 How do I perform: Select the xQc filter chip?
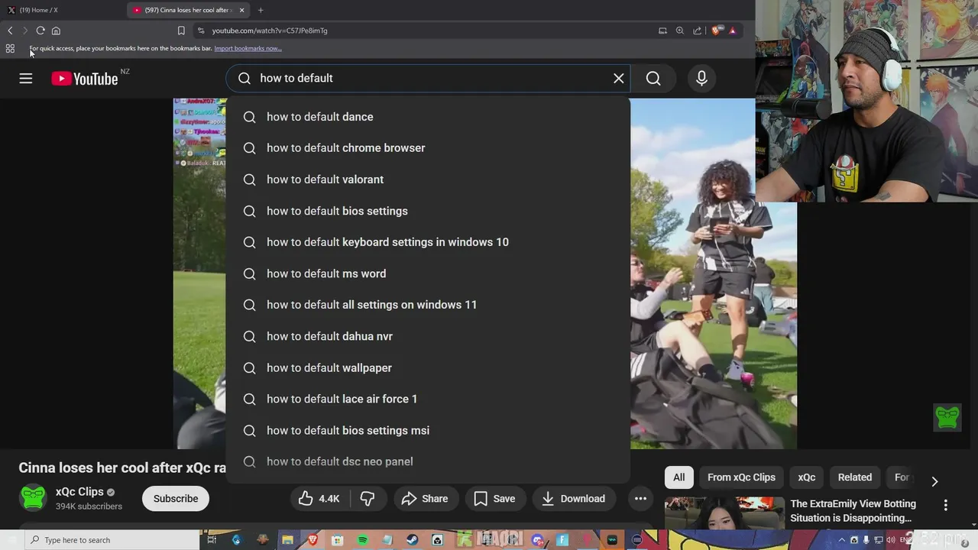point(807,477)
